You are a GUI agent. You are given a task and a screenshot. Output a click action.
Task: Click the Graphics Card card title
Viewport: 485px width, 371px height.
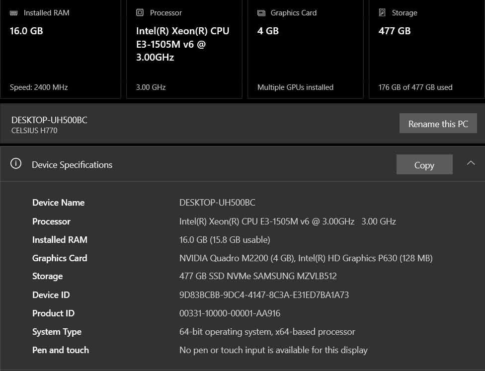click(294, 13)
